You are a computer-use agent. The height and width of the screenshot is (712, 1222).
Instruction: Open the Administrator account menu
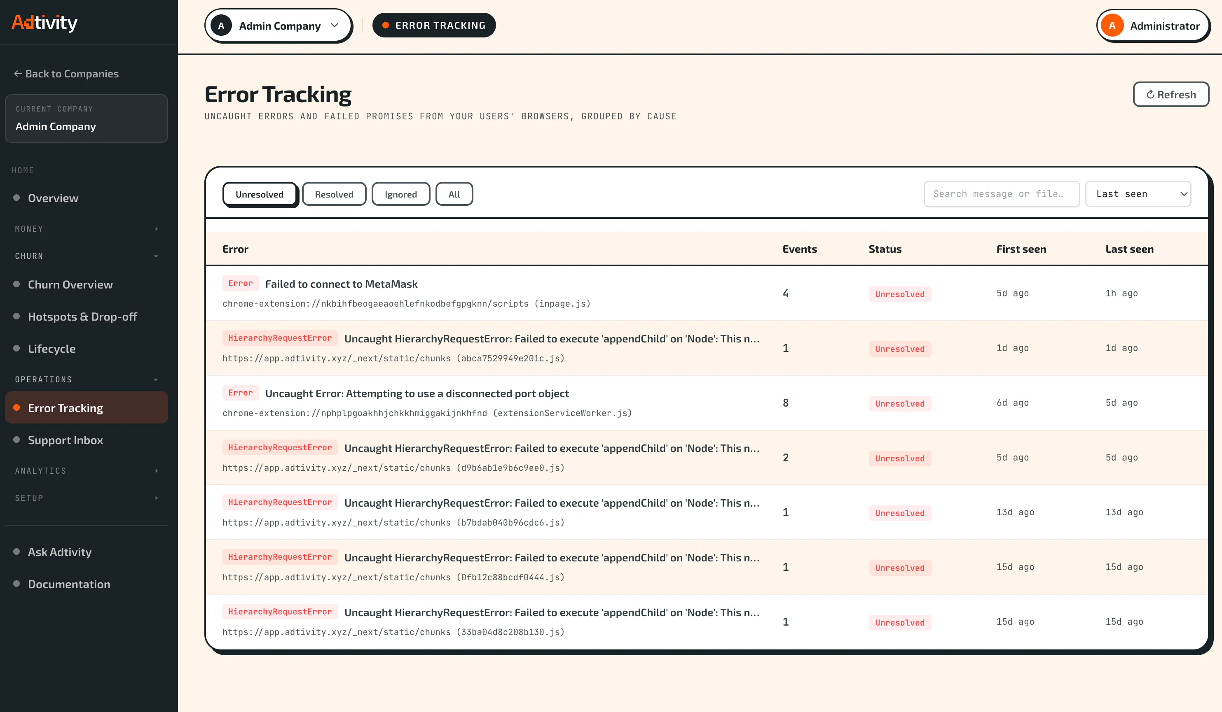tap(1153, 26)
